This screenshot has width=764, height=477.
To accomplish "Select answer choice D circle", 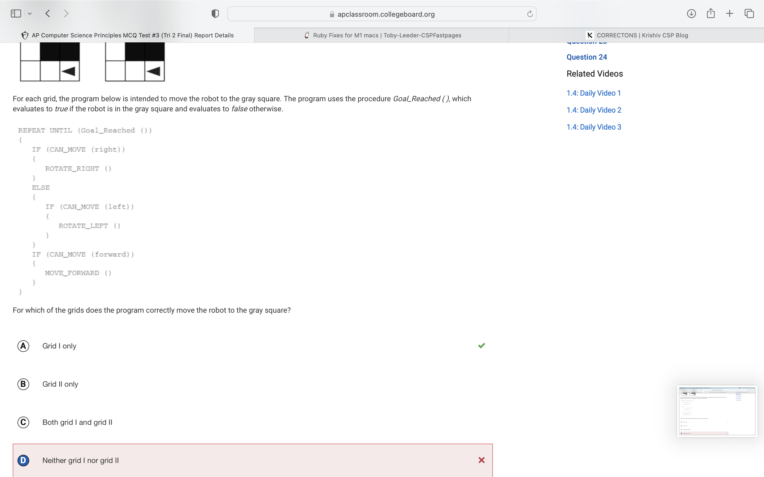I will (x=23, y=461).
